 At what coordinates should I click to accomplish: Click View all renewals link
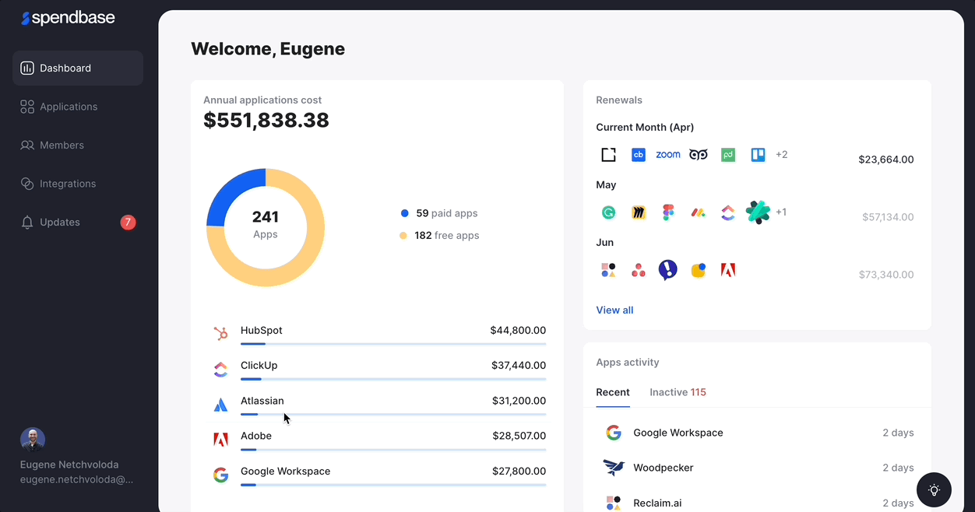(x=614, y=310)
